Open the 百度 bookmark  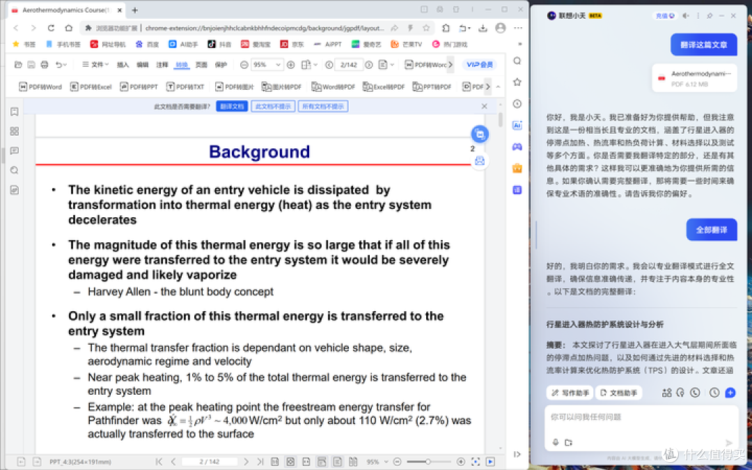click(147, 44)
